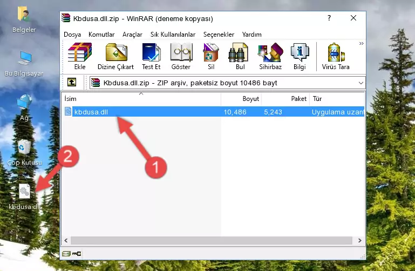Select the kbdusa.dll row name
415x271 pixels.
tap(91, 112)
